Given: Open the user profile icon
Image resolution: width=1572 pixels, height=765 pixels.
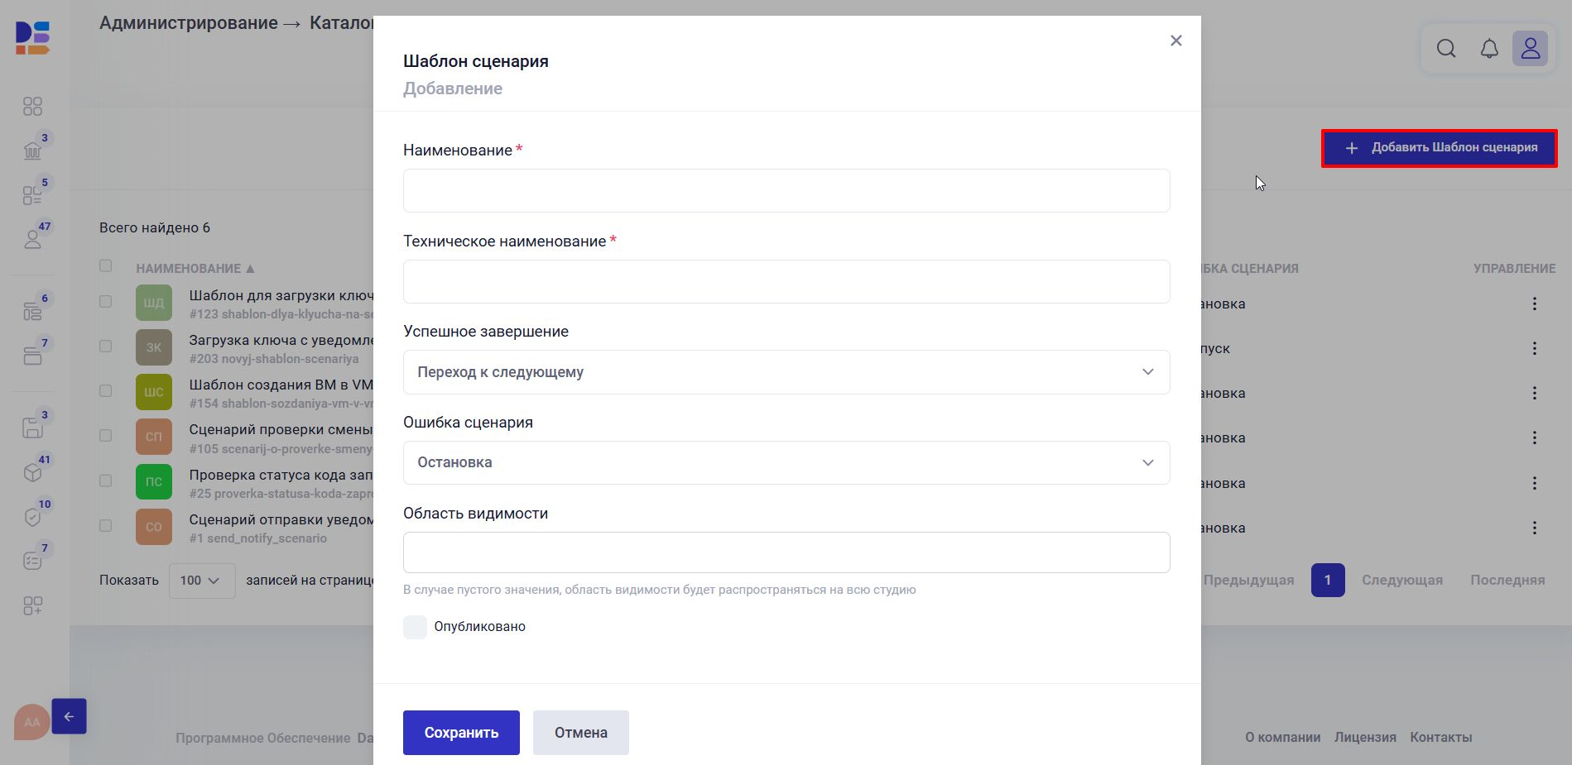Looking at the screenshot, I should (1530, 49).
